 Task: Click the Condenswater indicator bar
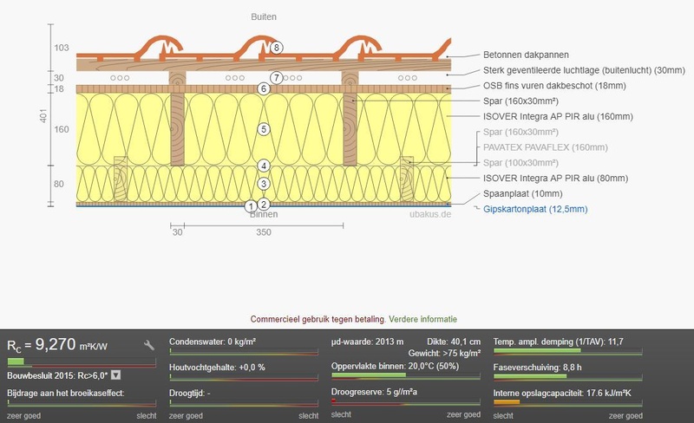(x=244, y=352)
